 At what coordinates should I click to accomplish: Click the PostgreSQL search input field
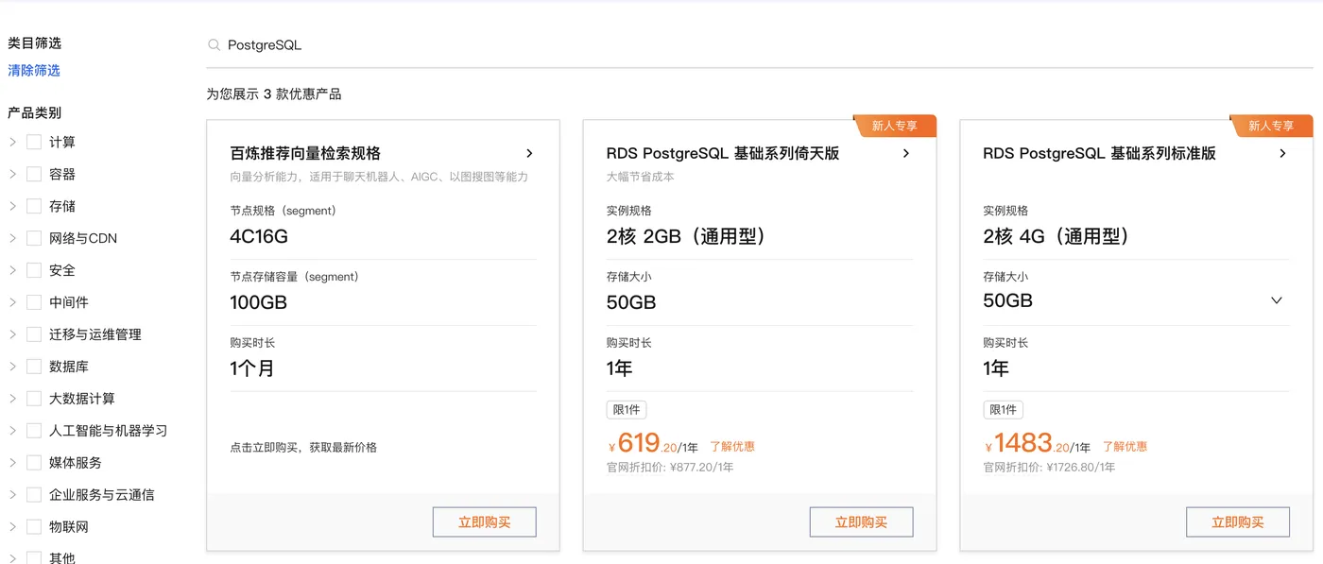[378, 43]
